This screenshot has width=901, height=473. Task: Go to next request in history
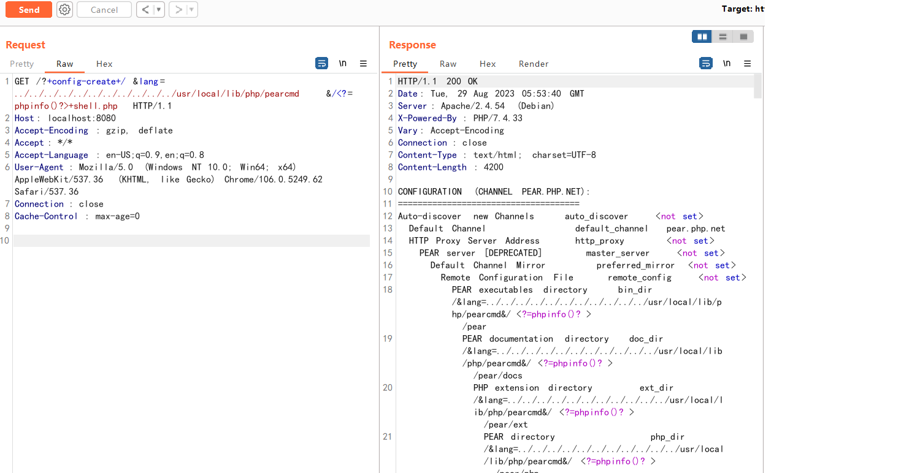(x=177, y=10)
